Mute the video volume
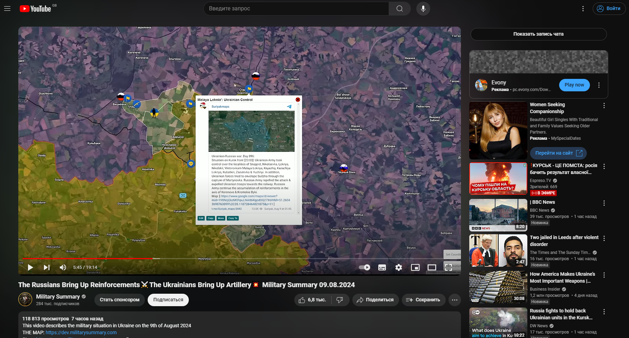629x338 pixels. point(63,267)
